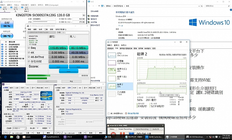Show hidden tray icons chevron
This screenshot has height=140, width=232.
[207, 137]
